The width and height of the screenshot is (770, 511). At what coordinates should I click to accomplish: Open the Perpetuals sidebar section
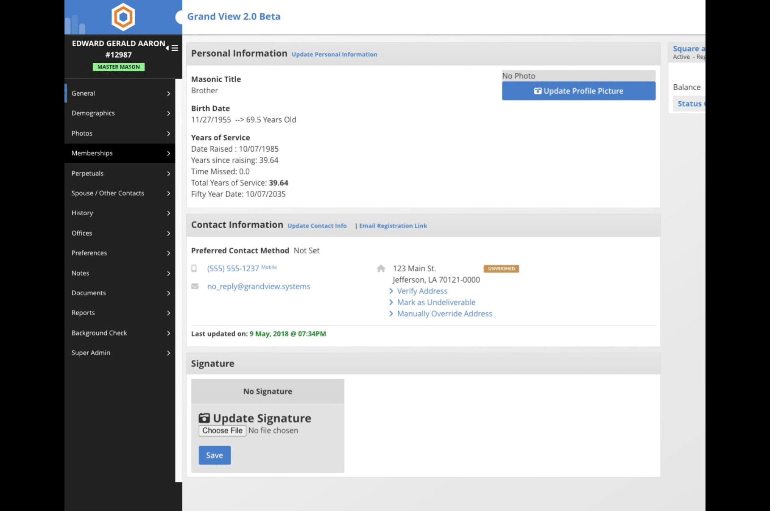tap(120, 173)
